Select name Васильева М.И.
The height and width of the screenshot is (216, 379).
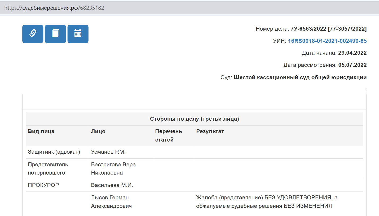pos(112,185)
